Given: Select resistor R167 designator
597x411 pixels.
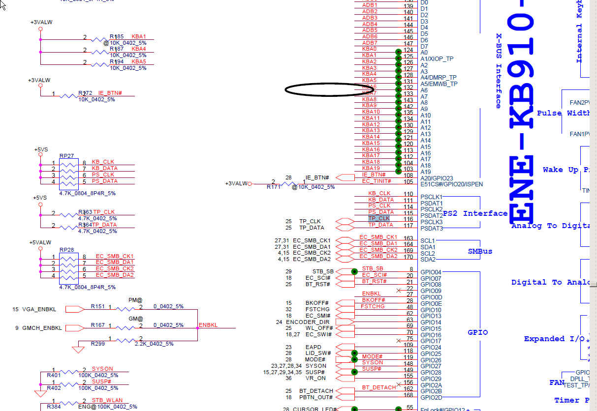Looking at the screenshot, I should coord(97,325).
